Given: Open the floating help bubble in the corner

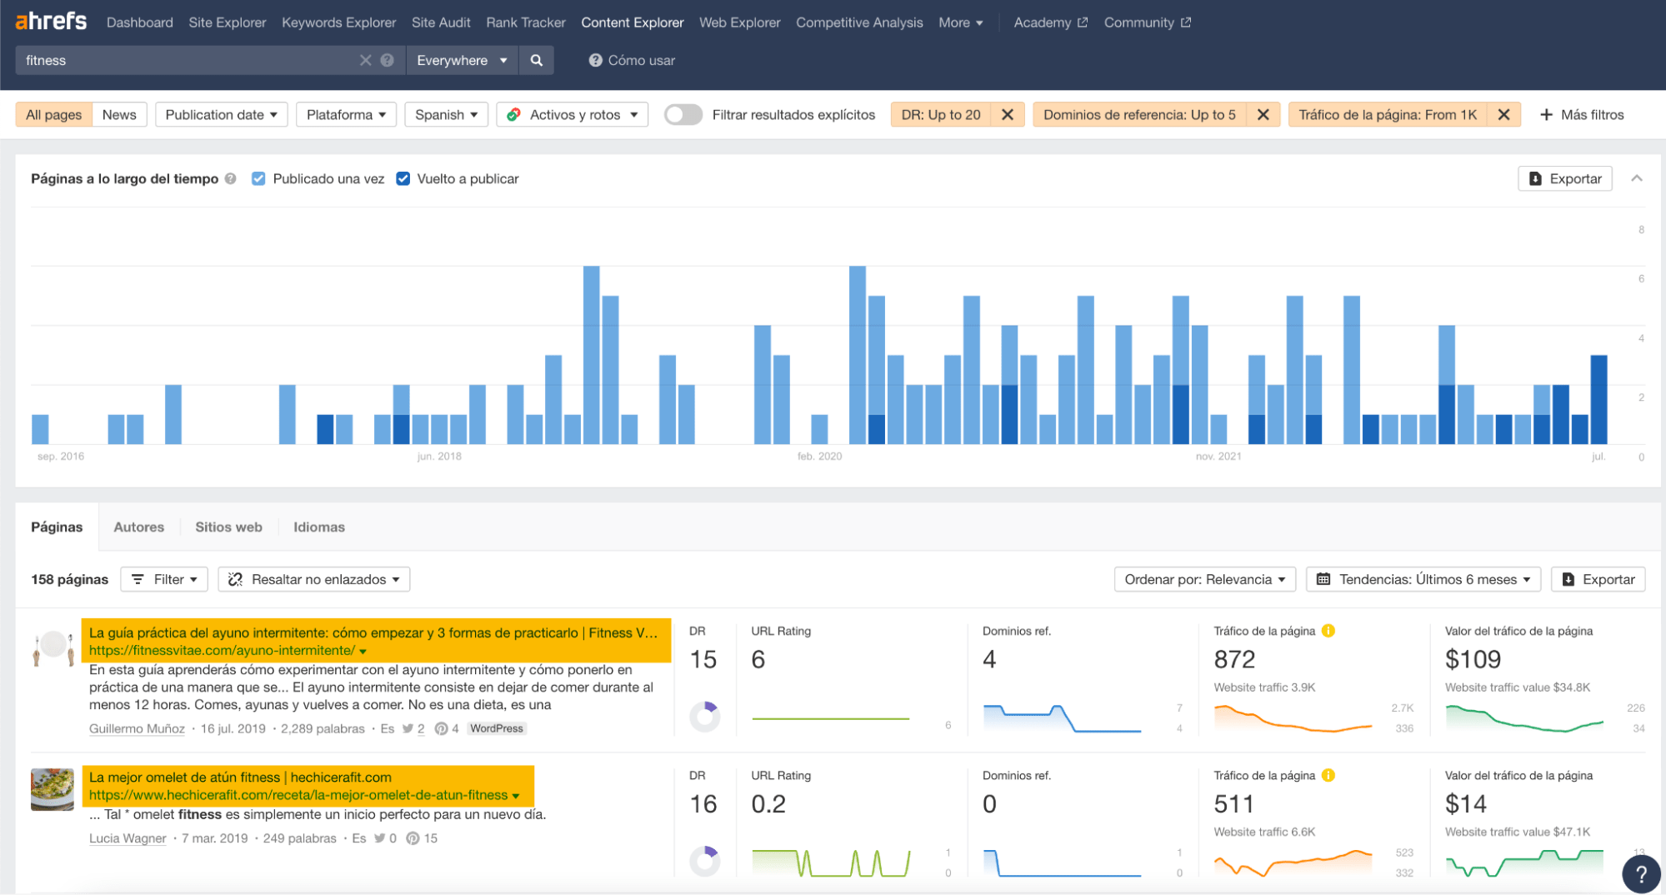Looking at the screenshot, I should pos(1640,873).
